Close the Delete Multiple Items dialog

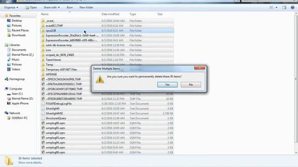click(200, 68)
